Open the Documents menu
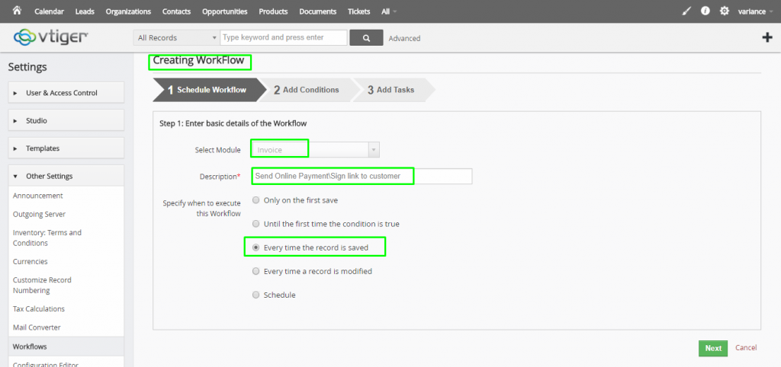This screenshot has height=367, width=781. click(318, 11)
